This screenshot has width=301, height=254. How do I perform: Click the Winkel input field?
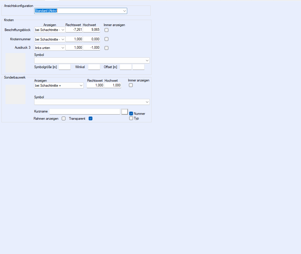tap(94, 67)
